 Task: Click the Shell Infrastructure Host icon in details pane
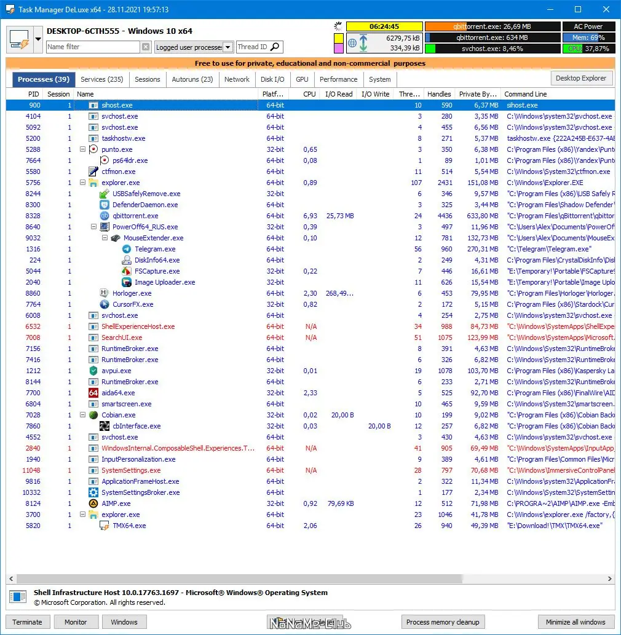coord(18,596)
